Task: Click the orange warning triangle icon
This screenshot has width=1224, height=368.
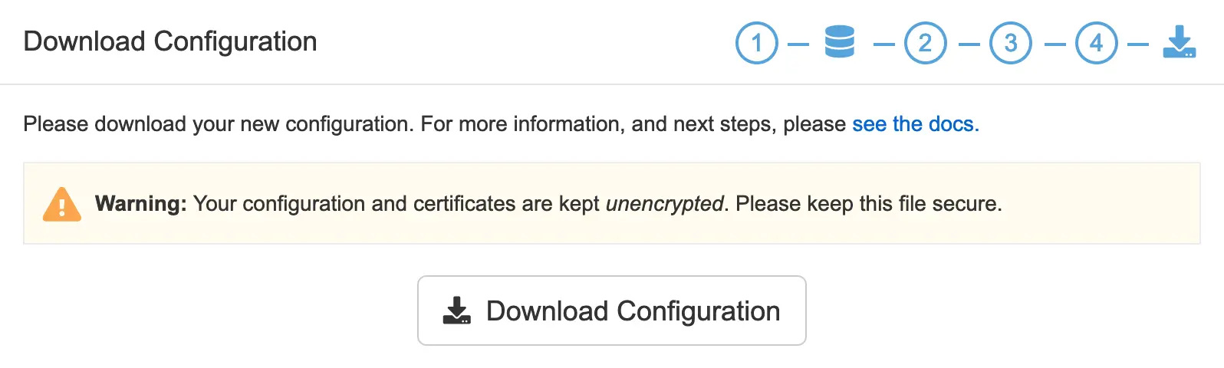Action: click(62, 205)
